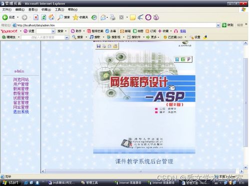Expand the address bar dropdown
The width and height of the screenshot is (249, 186).
tap(218, 25)
